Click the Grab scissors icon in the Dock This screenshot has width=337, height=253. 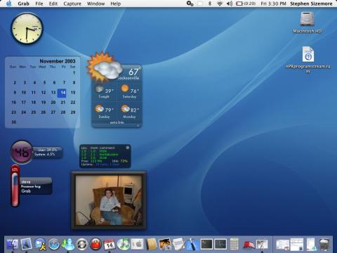[x=262, y=245]
